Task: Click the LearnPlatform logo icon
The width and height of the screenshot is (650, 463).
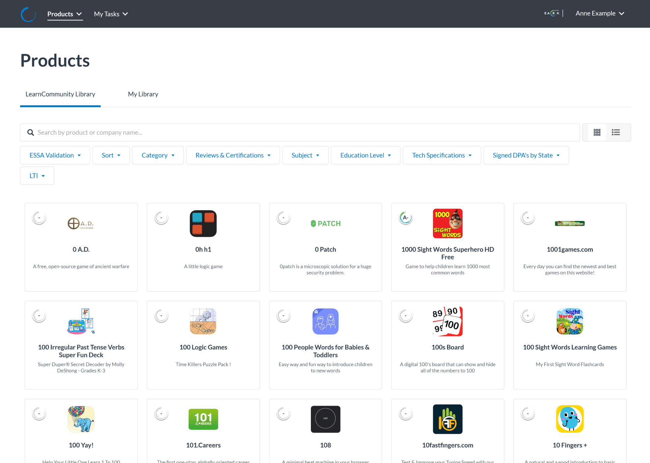Action: coord(28,14)
